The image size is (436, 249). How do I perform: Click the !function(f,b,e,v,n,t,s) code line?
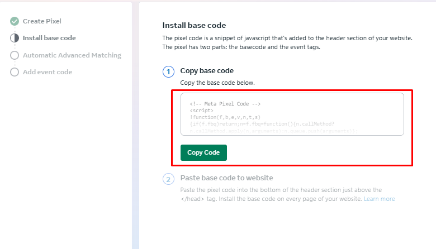click(x=225, y=117)
